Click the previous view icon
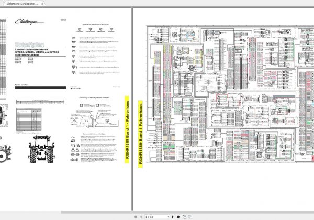The width and height of the screenshot is (314, 220). pyautogui.click(x=184, y=217)
